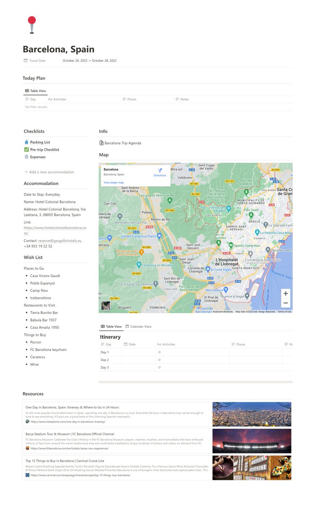Click the reserve@gargallohotels.es email
The image size is (316, 507).
(60, 240)
